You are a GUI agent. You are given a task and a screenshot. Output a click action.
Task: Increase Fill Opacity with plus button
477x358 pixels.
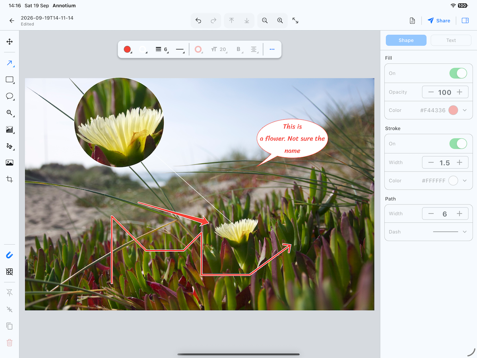460,92
